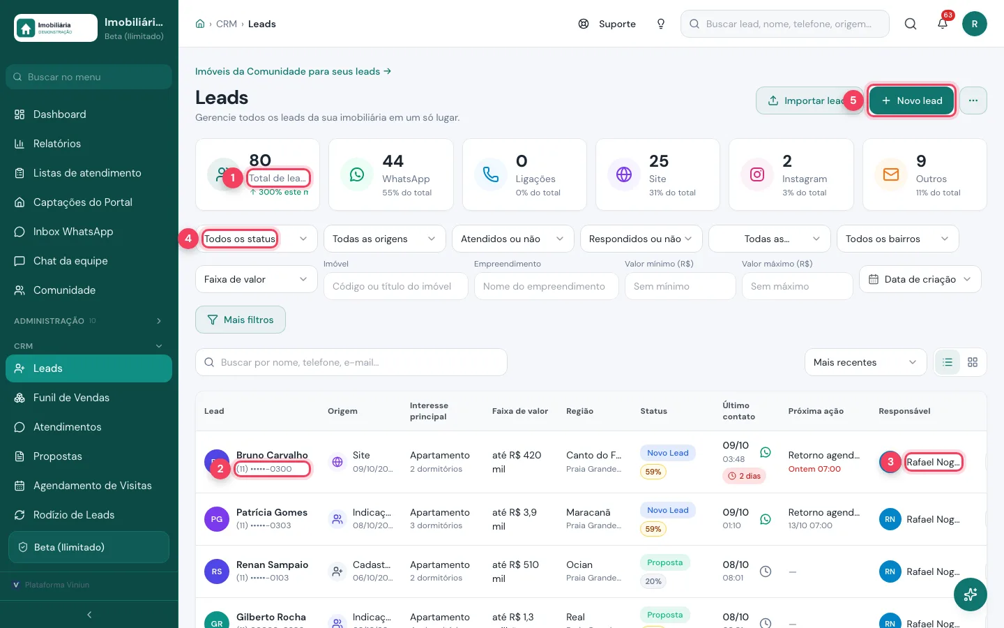The height and width of the screenshot is (628, 1004).
Task: Open the AI sparkle assistant button
Action: pos(971,595)
